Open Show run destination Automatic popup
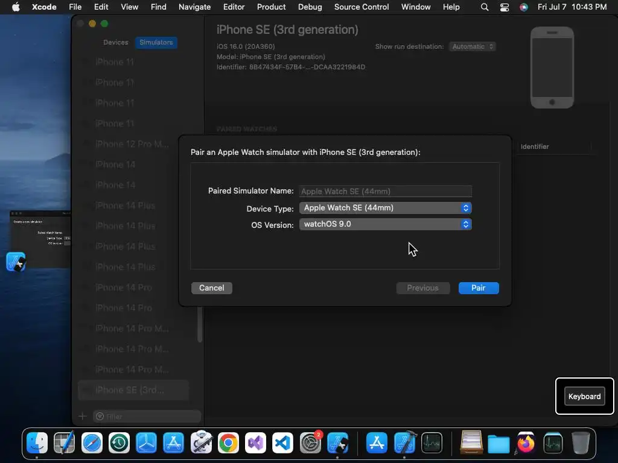Screen dimensions: 618x463 click(472, 46)
